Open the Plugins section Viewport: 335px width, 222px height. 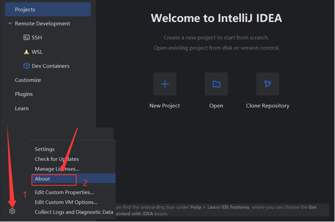click(24, 94)
